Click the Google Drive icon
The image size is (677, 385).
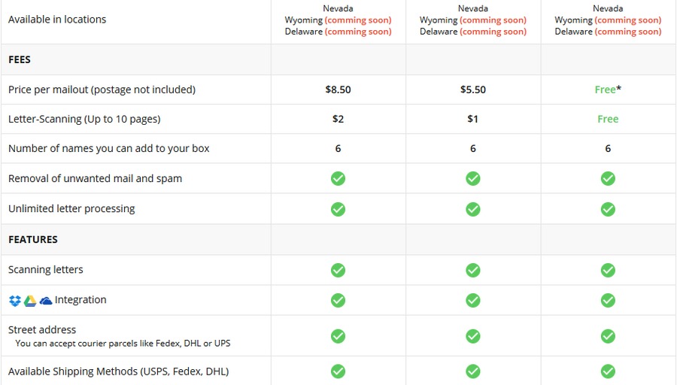pos(30,301)
